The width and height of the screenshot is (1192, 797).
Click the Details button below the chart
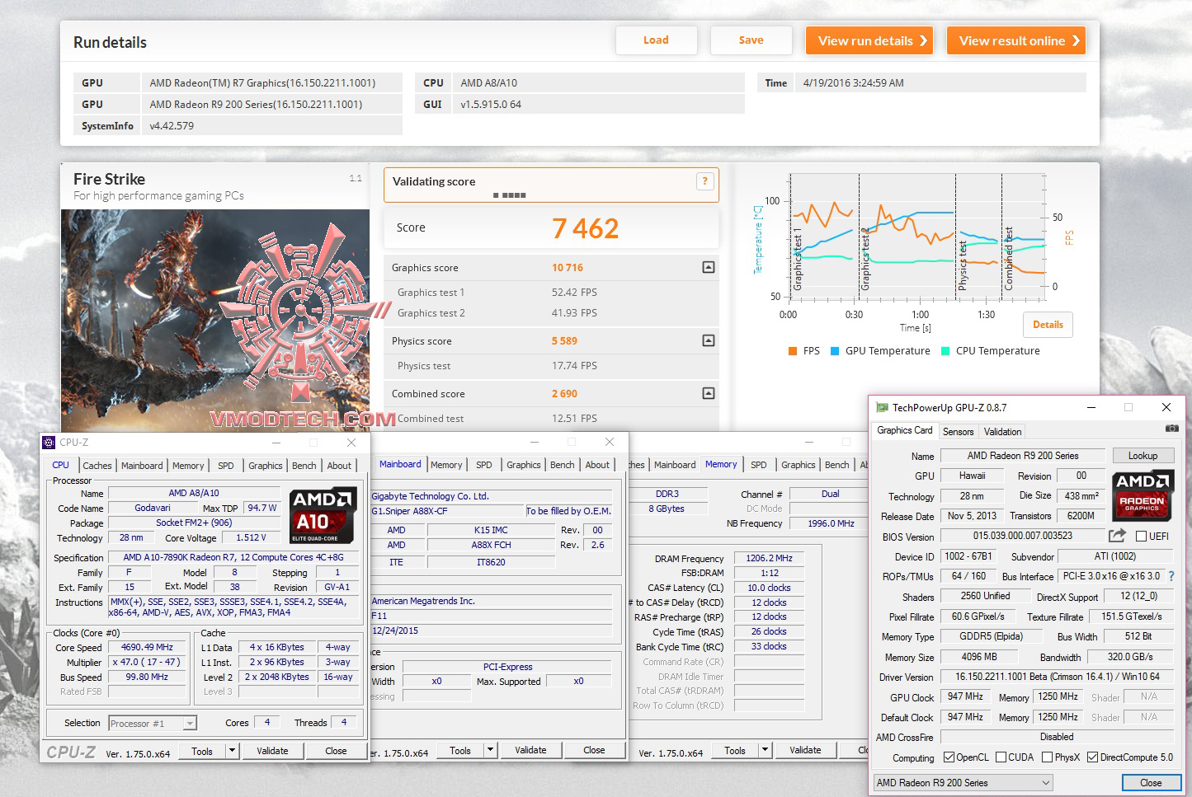pos(1048,325)
